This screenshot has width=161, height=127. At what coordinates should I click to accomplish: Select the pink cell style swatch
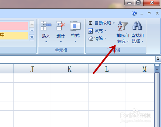point(14,26)
